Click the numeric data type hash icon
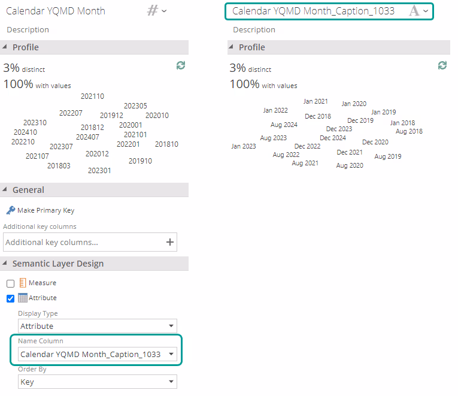Screen dimensions: 458x396 (x=153, y=11)
